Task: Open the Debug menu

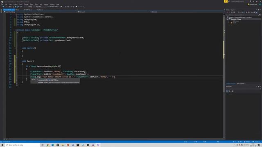Action: pos(26,4)
